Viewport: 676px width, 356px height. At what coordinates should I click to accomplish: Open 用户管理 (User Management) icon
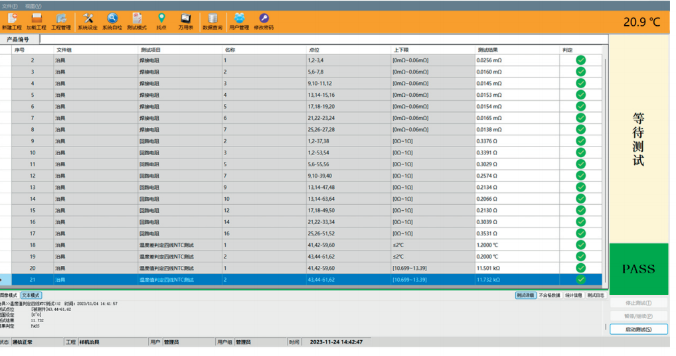239,21
